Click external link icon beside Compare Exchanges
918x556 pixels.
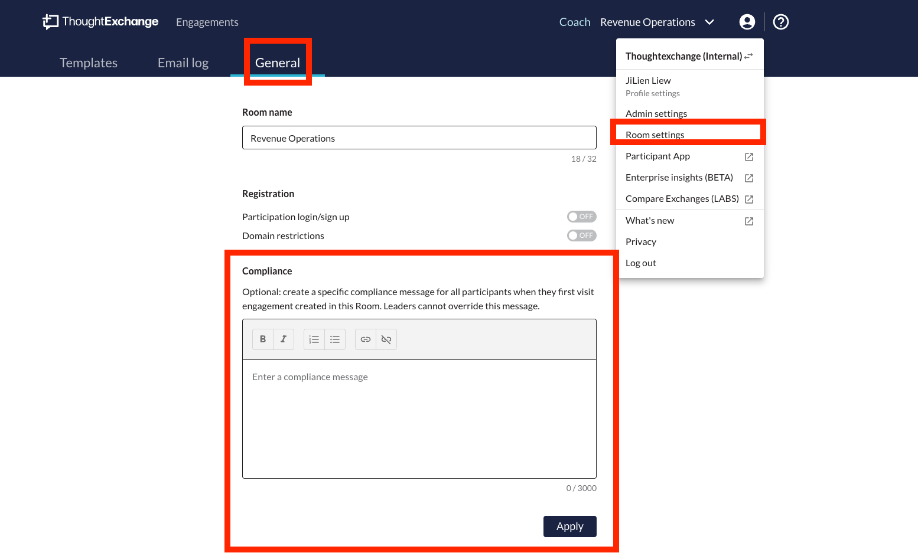click(749, 199)
